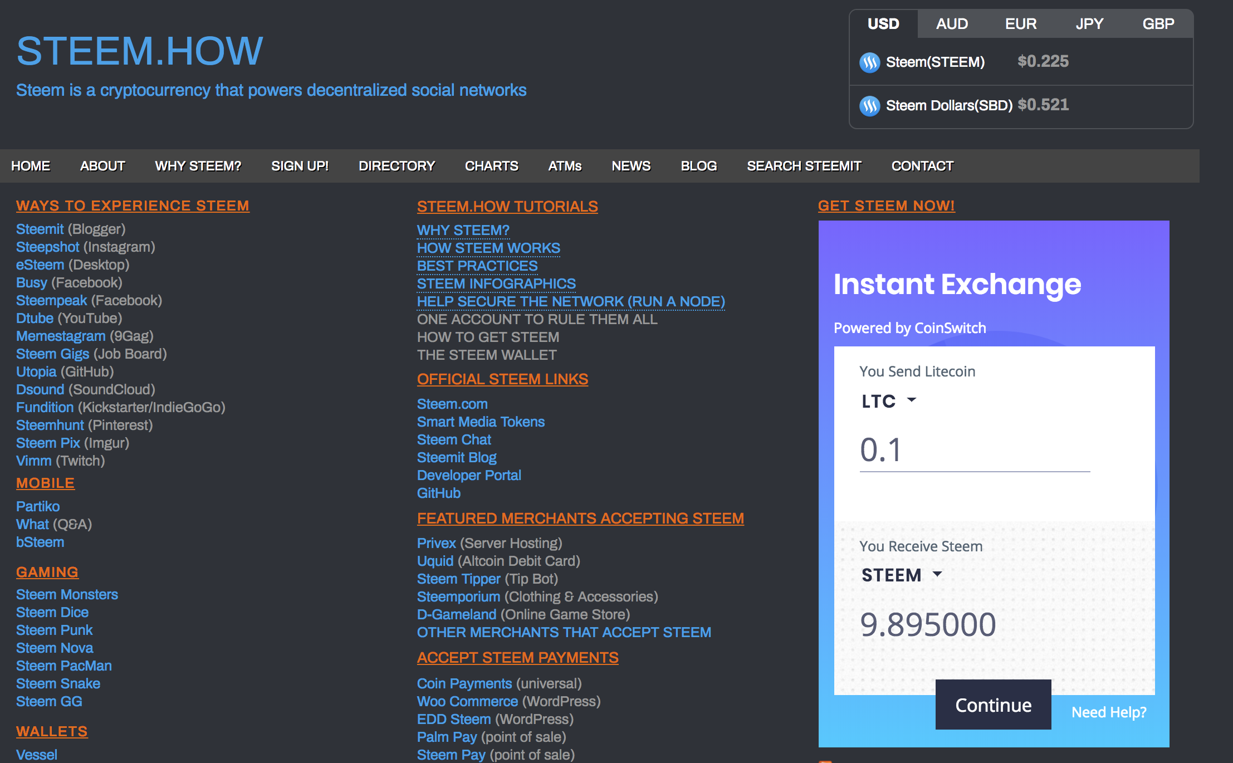The image size is (1233, 763).
Task: Open Vimm (Twitch) link
Action: [34, 461]
